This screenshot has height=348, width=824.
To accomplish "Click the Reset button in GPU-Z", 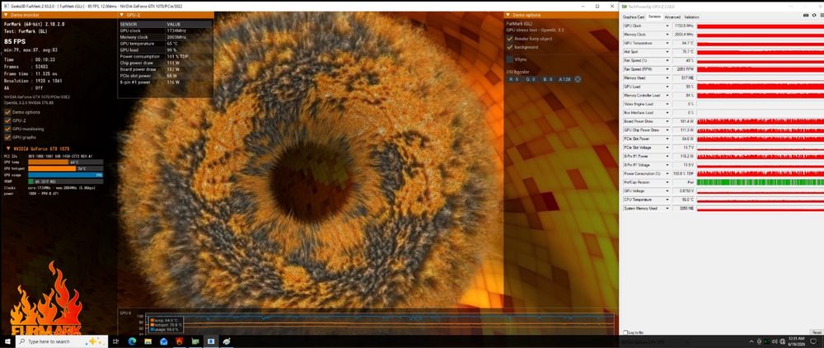I will [817, 332].
